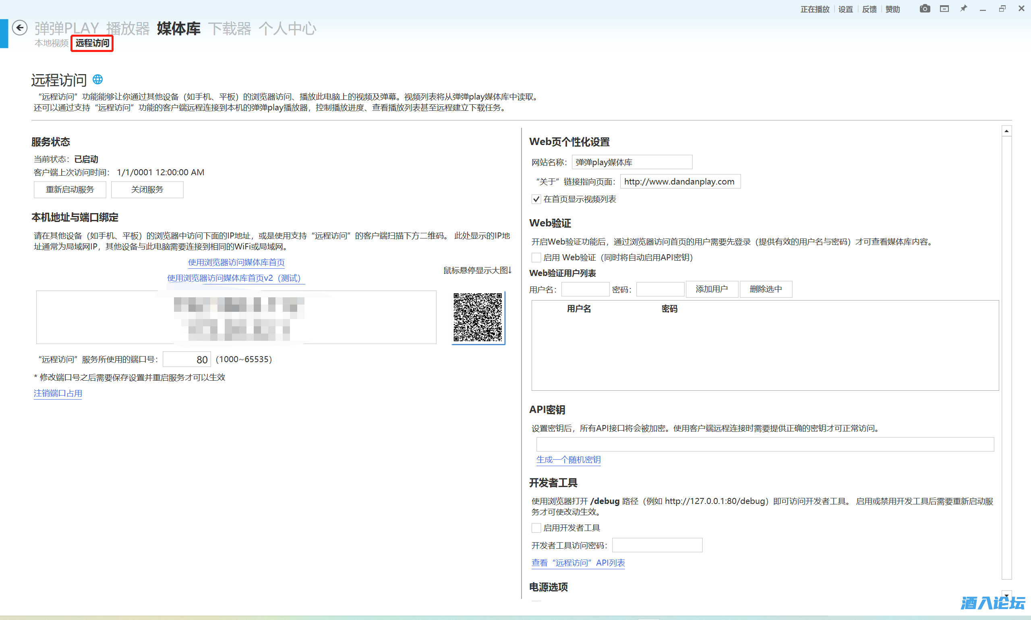1031x620 pixels.
Task: Click the back arrow icon
Action: (20, 28)
